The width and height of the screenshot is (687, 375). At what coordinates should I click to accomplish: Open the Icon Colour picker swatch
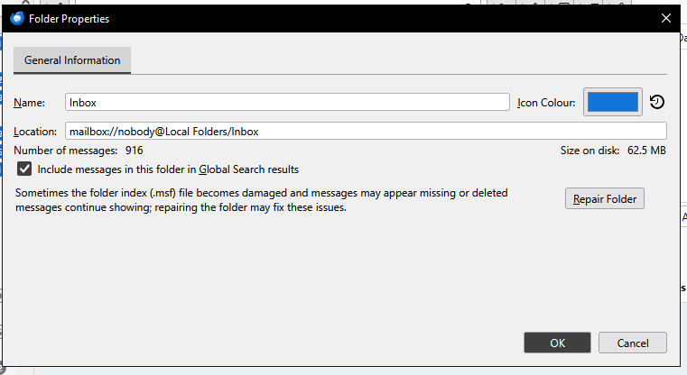pos(613,103)
